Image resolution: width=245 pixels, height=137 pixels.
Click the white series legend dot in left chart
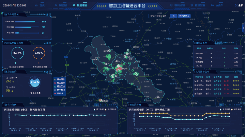pos(94,110)
